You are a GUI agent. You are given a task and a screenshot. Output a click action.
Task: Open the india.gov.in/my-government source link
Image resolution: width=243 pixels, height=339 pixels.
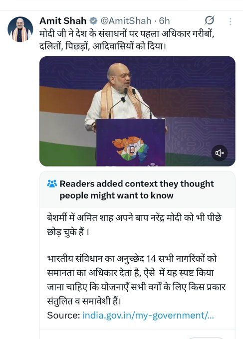(x=148, y=315)
